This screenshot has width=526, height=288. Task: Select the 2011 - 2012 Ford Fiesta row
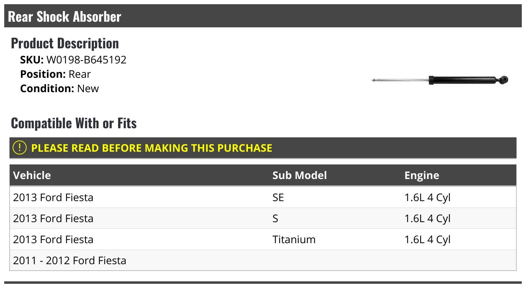click(x=263, y=260)
